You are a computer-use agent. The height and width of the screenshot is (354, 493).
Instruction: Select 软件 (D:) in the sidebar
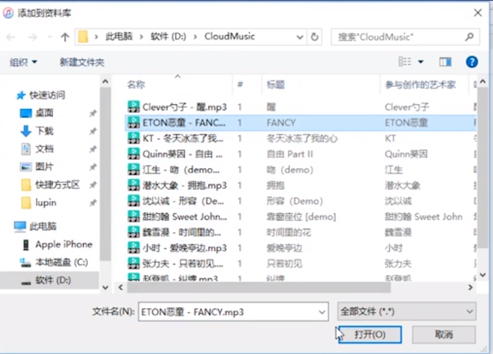pyautogui.click(x=53, y=280)
